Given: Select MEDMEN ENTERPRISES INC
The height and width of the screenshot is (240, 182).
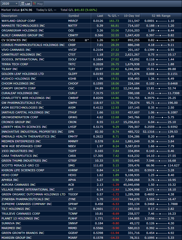Looking at the screenshot, I should click(x=21, y=141).
